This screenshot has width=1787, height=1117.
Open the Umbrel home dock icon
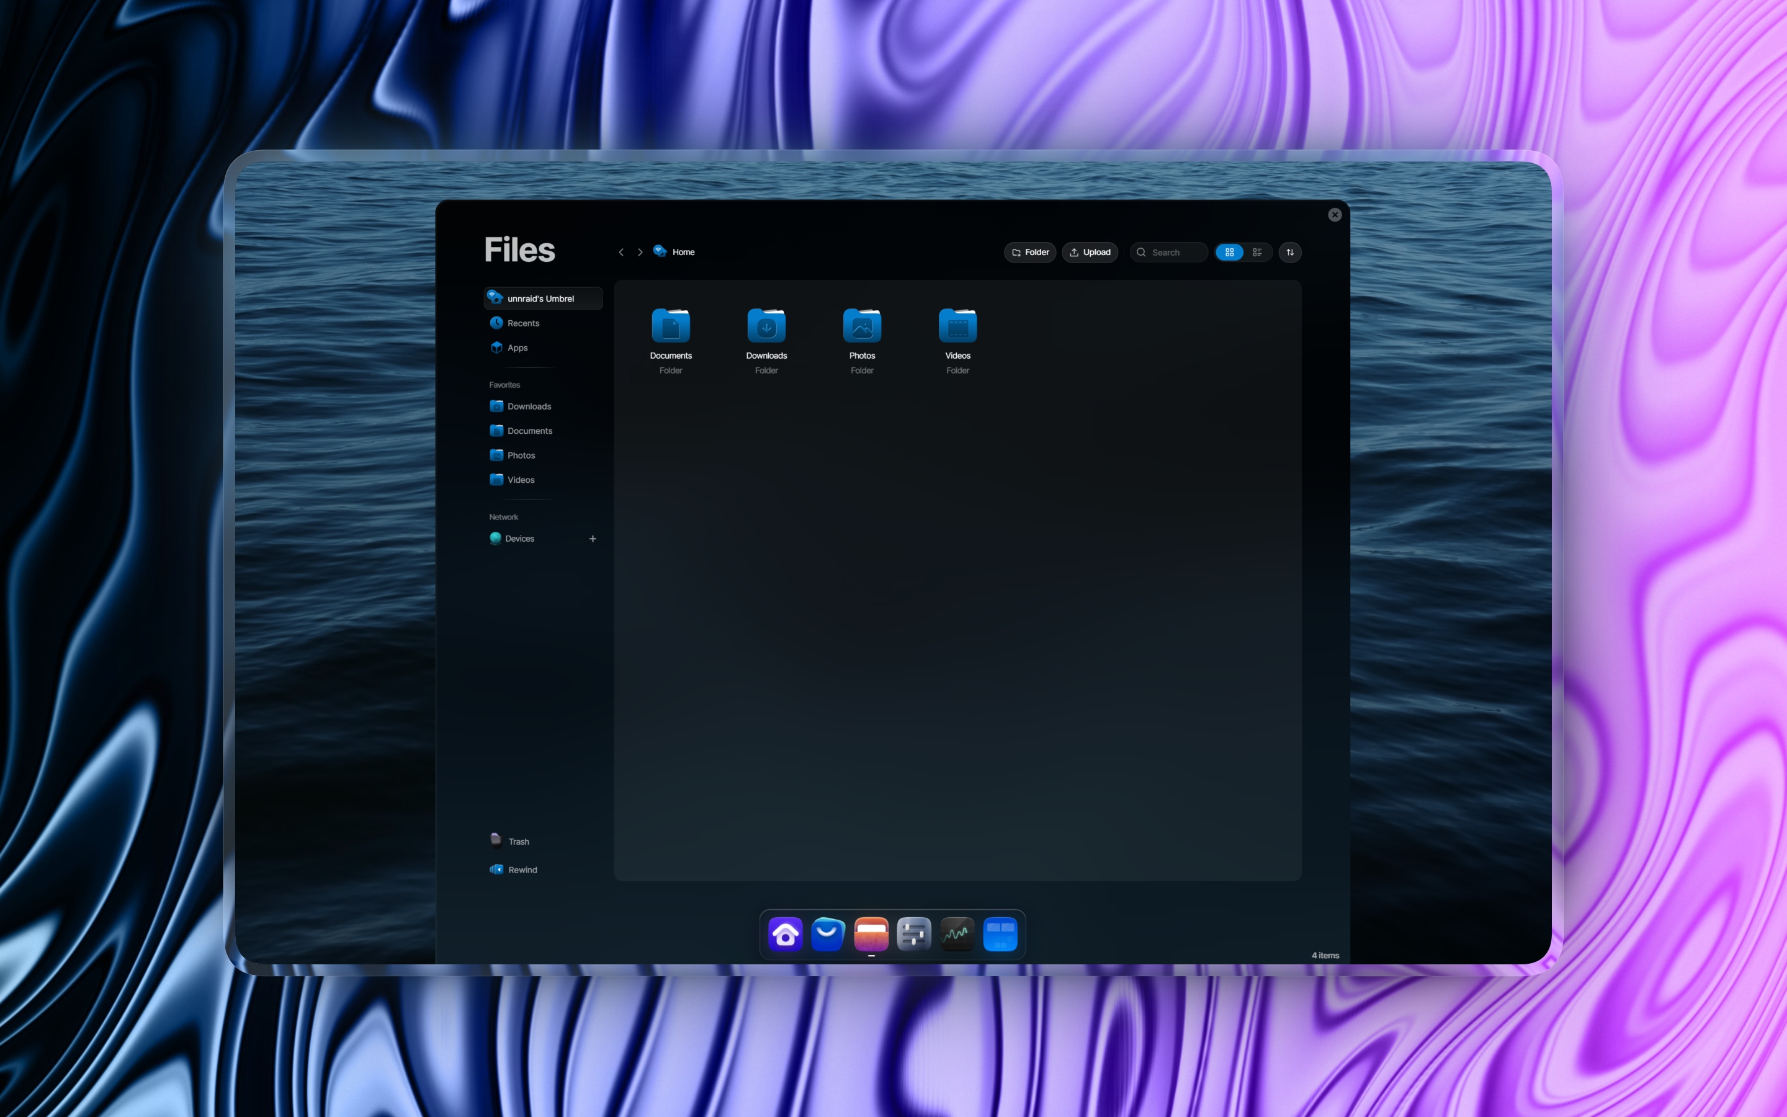(x=785, y=934)
